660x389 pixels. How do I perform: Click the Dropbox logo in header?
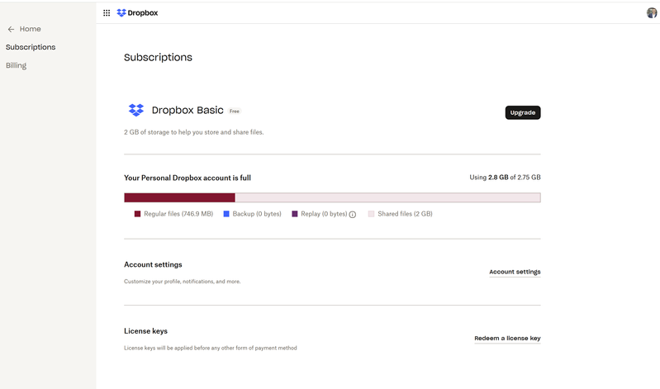pos(121,13)
